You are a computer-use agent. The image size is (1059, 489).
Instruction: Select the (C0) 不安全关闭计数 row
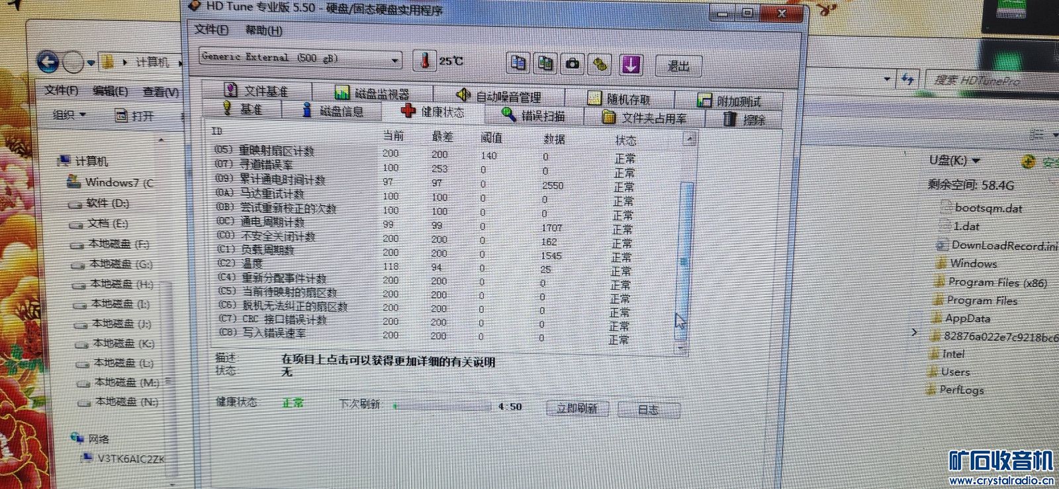[447, 238]
